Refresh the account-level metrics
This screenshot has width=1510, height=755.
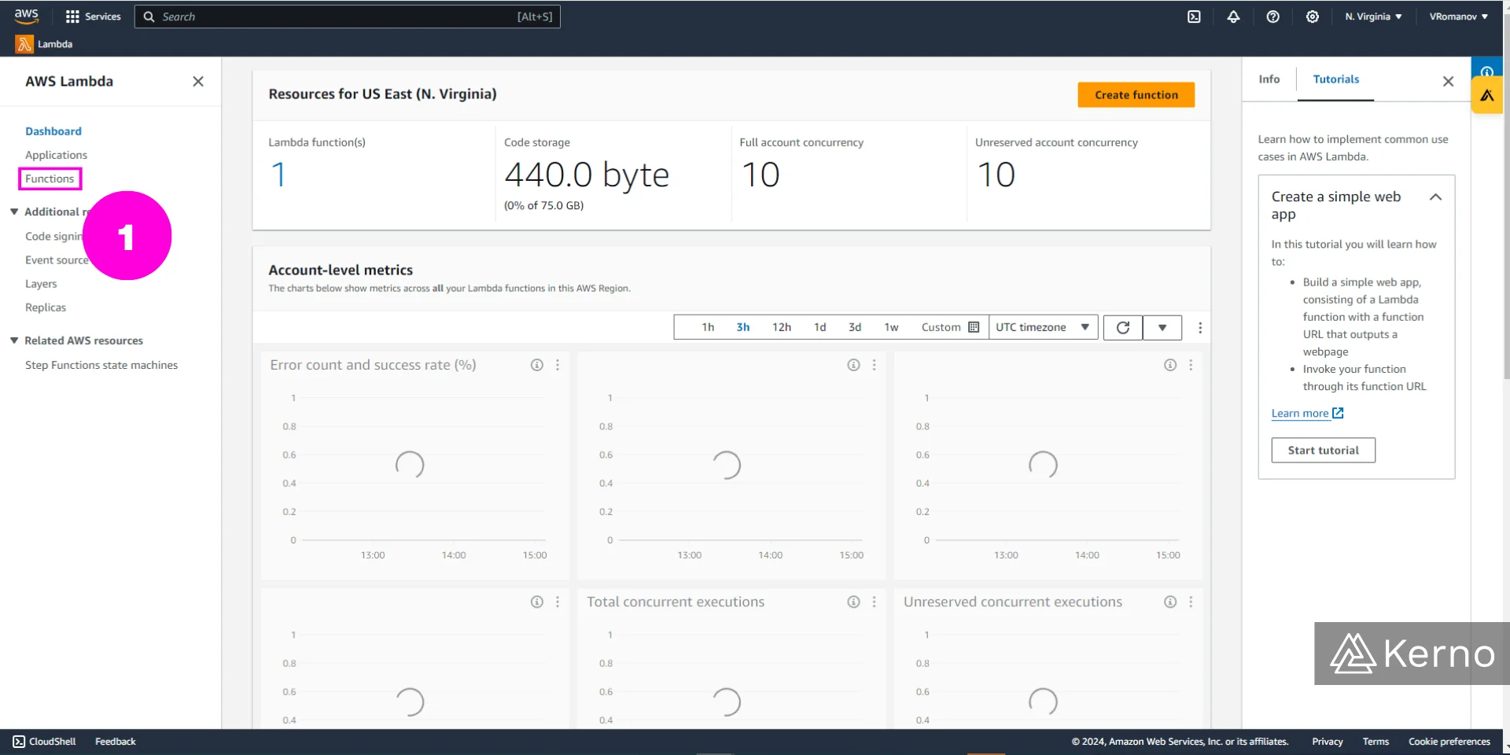1122,327
